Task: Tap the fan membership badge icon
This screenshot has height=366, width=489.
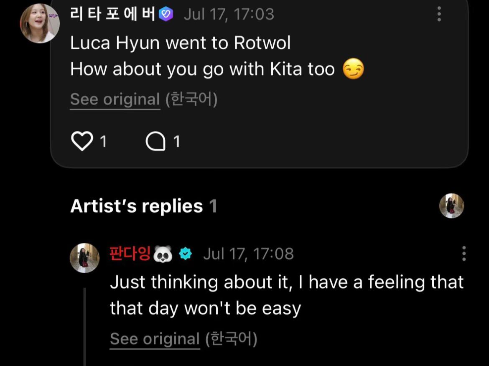Action: (x=166, y=14)
